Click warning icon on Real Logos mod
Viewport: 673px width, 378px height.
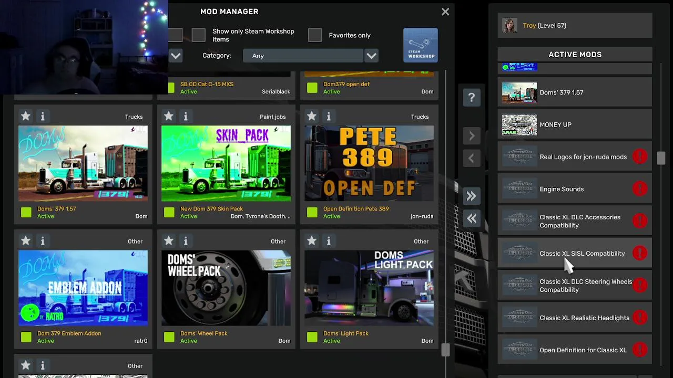[x=640, y=157]
